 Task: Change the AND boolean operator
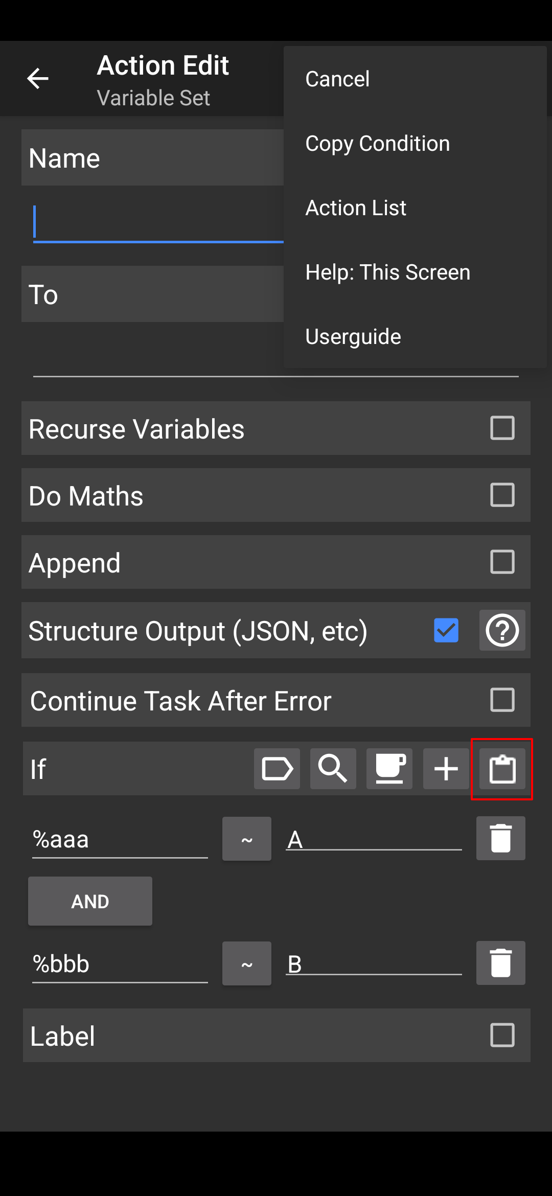click(x=90, y=901)
